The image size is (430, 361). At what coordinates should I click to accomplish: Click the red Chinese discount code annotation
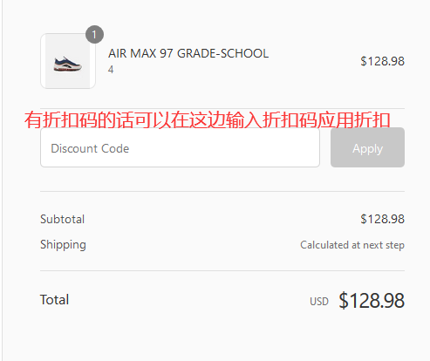[x=208, y=119]
